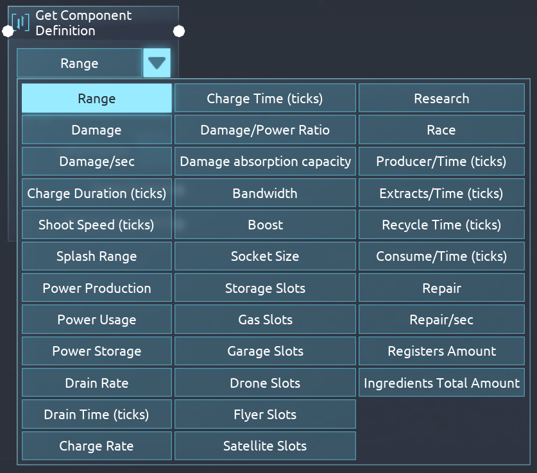Pick Extracts/Time (ticks)
Viewport: 537px width, 473px height.
tap(441, 193)
